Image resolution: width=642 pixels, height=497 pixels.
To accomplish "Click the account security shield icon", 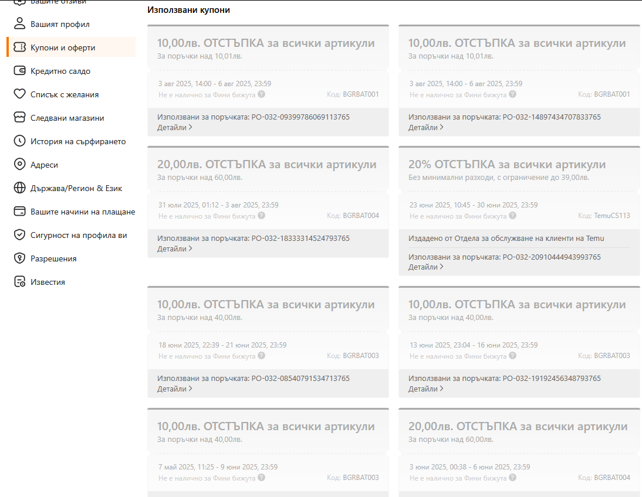I will 20,235.
